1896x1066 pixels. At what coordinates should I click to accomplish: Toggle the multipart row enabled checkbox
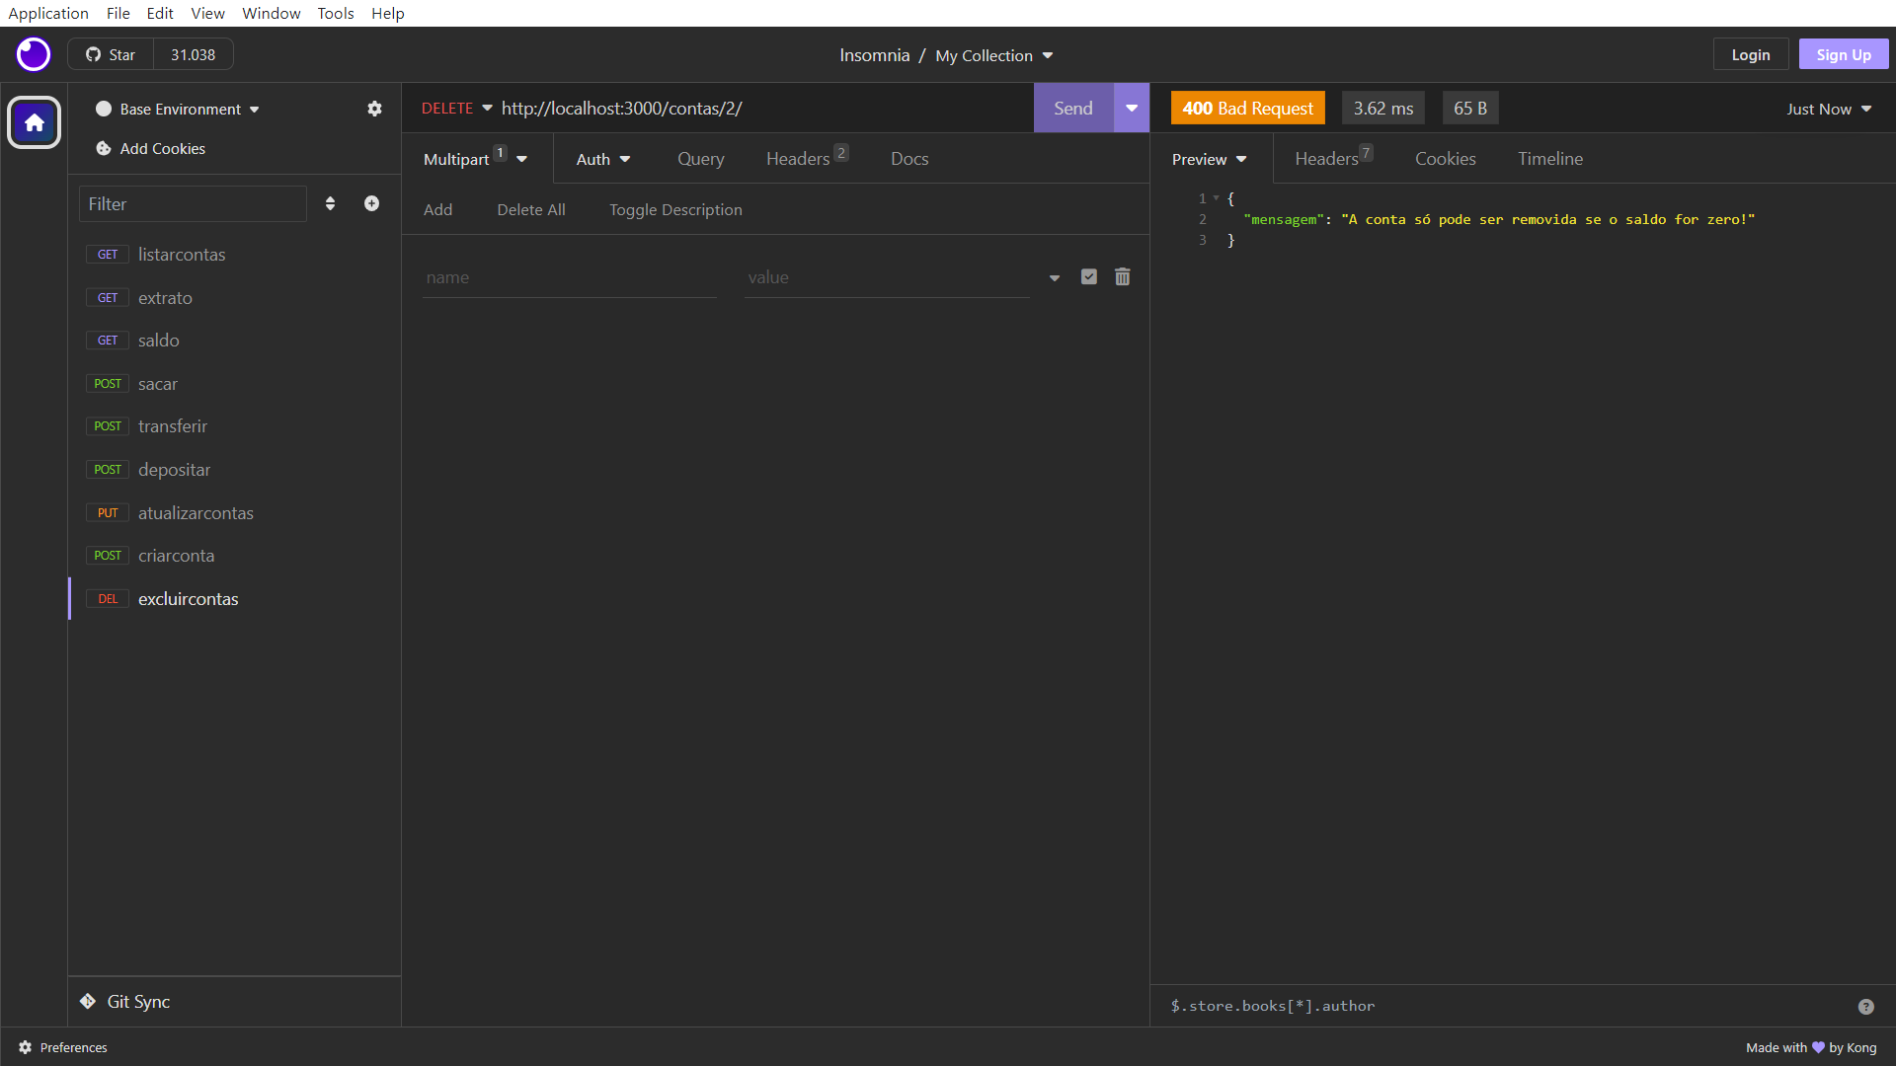tap(1088, 277)
